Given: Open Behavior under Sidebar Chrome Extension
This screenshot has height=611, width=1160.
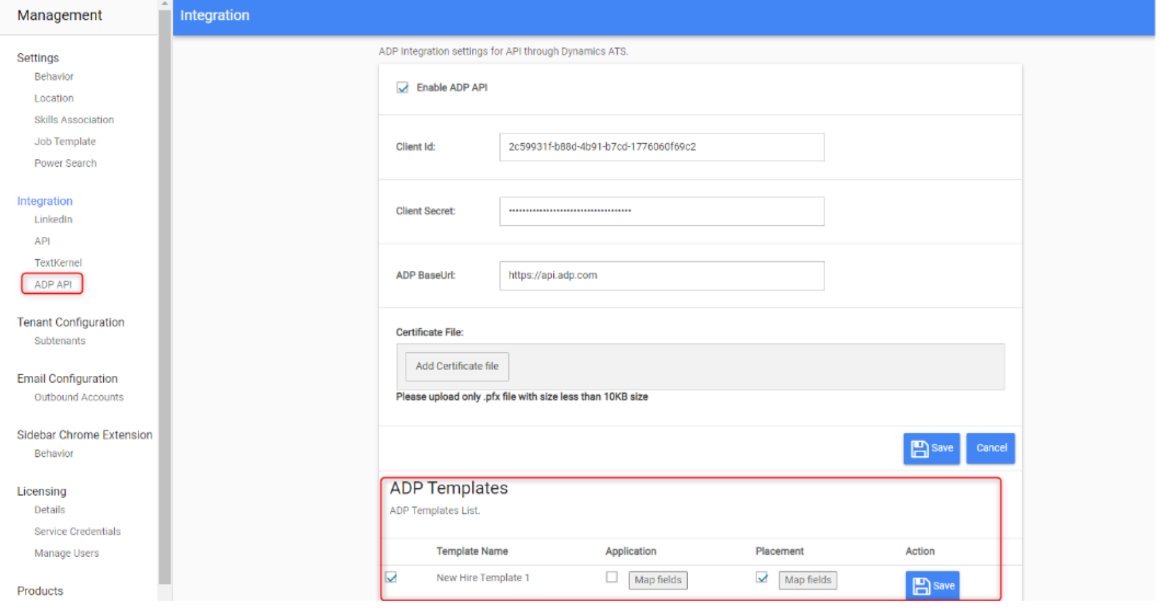Looking at the screenshot, I should (x=54, y=453).
